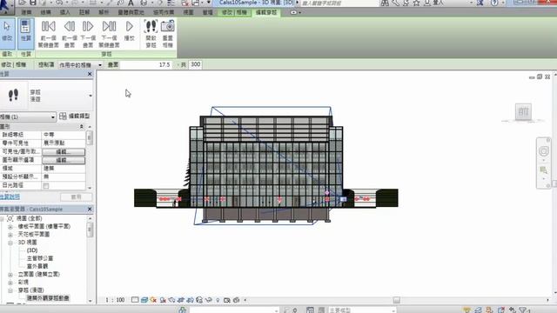Switch to 修改 | 相機 contextual tab
This screenshot has height=313, width=557.
(x=234, y=12)
